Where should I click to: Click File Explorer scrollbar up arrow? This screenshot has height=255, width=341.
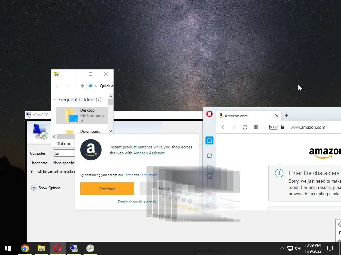click(x=111, y=96)
